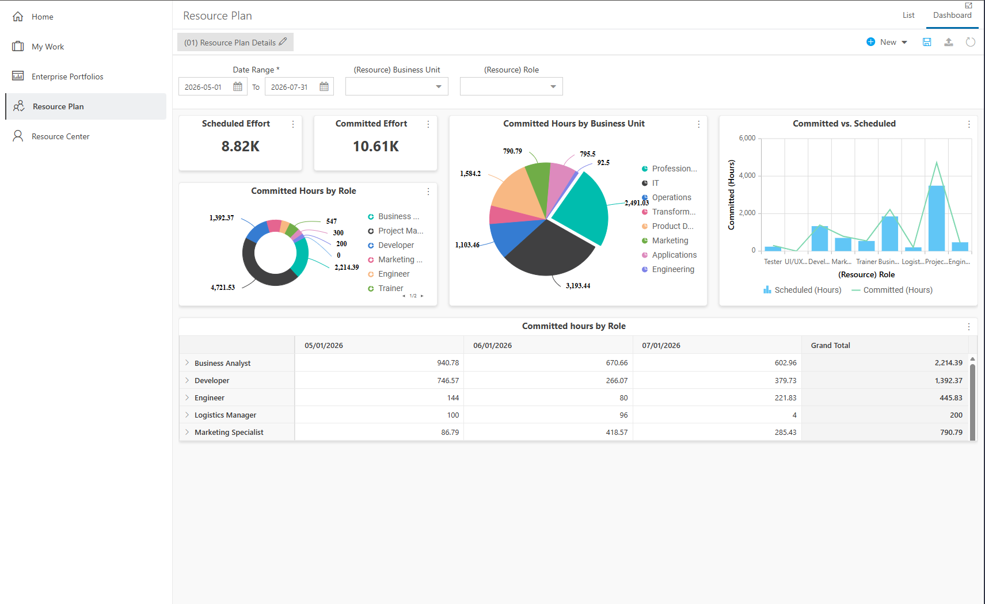This screenshot has width=985, height=604.
Task: Toggle Scheduled (Hours) series legend
Action: pyautogui.click(x=803, y=290)
